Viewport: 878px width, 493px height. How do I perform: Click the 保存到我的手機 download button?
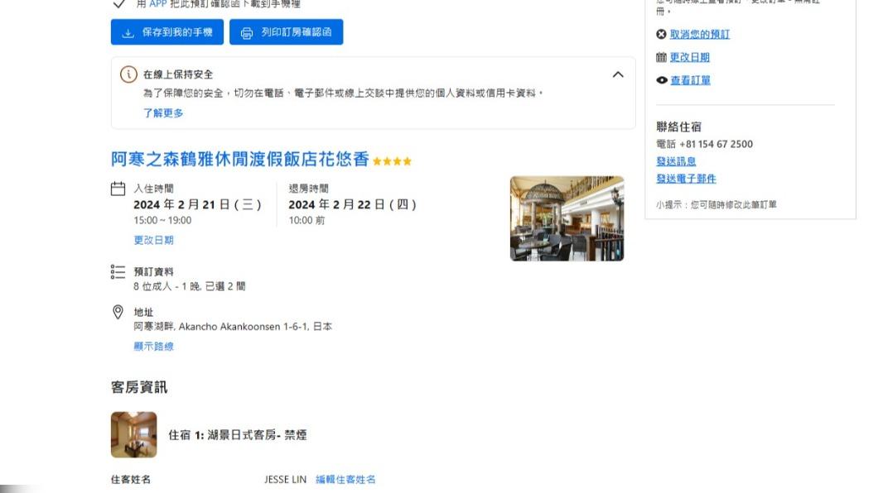(166, 32)
